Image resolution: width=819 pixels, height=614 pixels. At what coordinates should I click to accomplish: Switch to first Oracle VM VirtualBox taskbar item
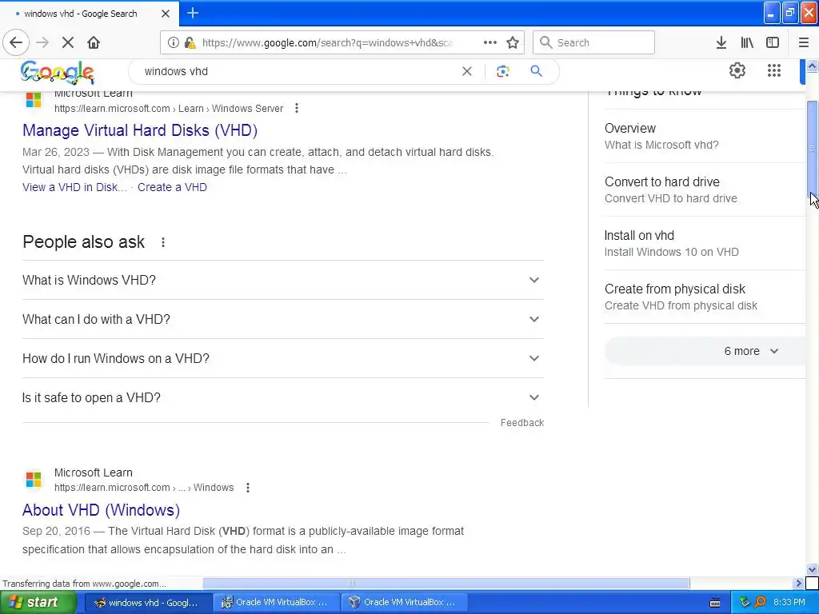pos(276,602)
